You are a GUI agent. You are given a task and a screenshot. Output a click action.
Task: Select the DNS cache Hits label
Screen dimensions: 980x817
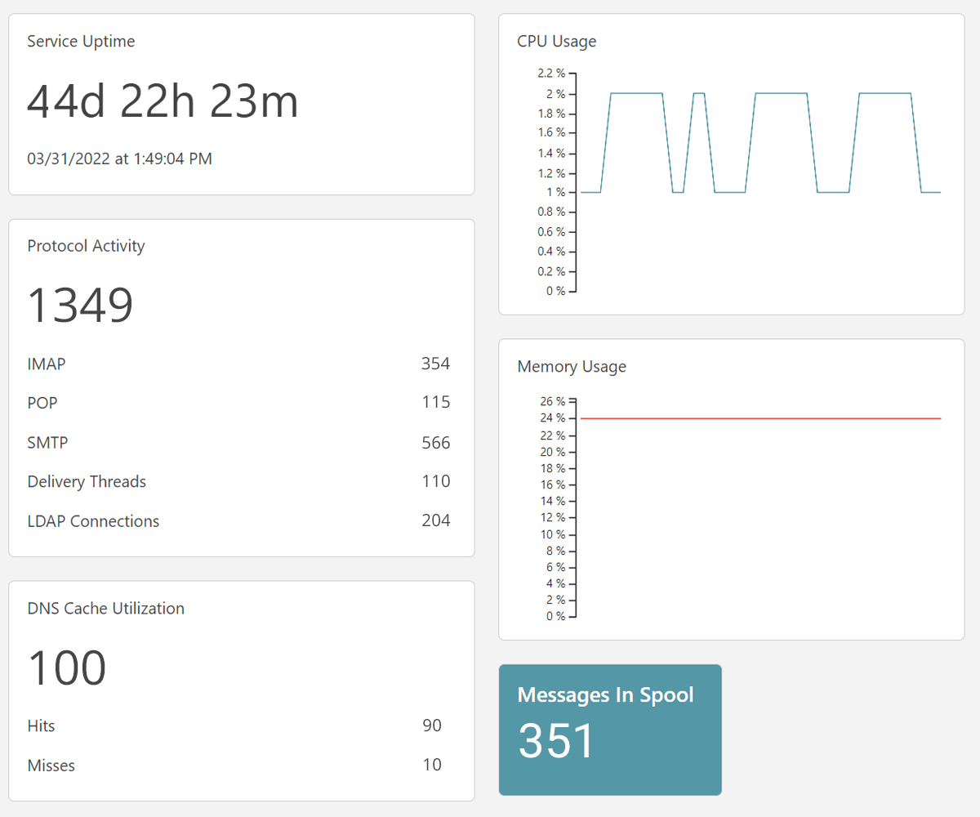coord(41,726)
